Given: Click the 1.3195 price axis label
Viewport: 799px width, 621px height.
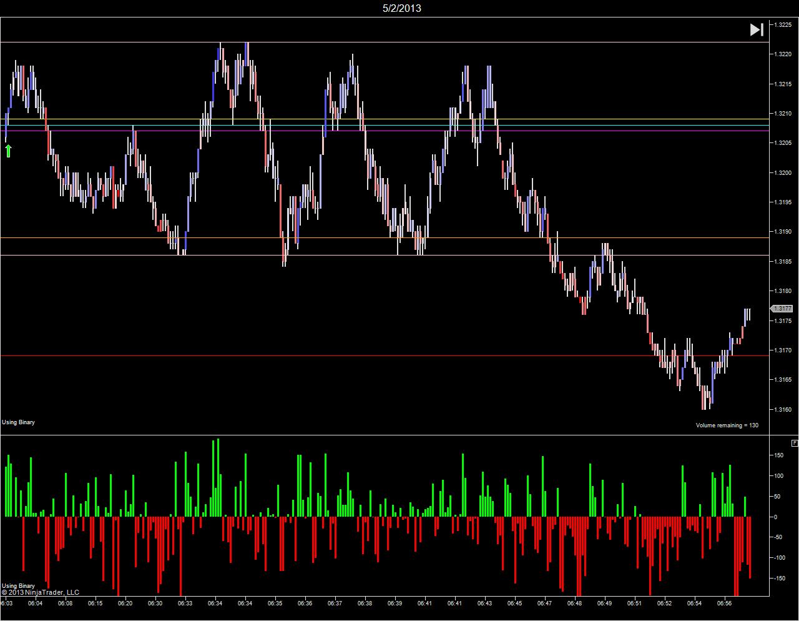Looking at the screenshot, I should tap(783, 202).
